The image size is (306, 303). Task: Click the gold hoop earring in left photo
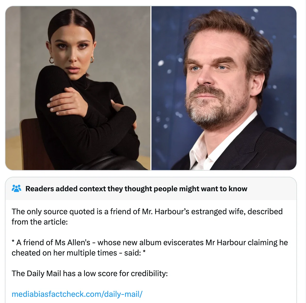click(51, 60)
